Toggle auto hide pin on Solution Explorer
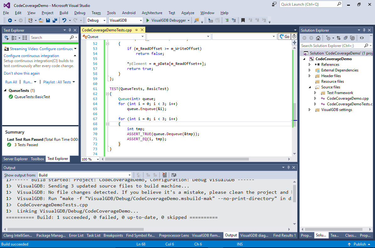This screenshot has width=375, height=248. [x=364, y=30]
